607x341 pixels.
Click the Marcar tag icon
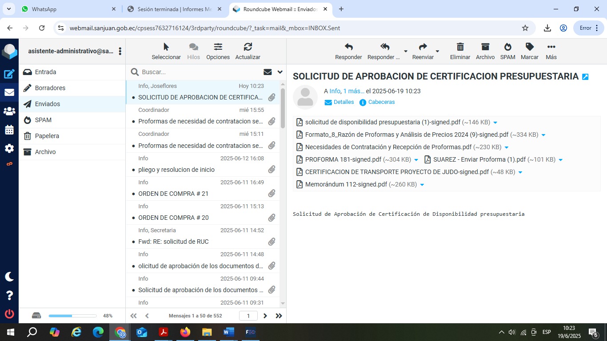click(529, 47)
